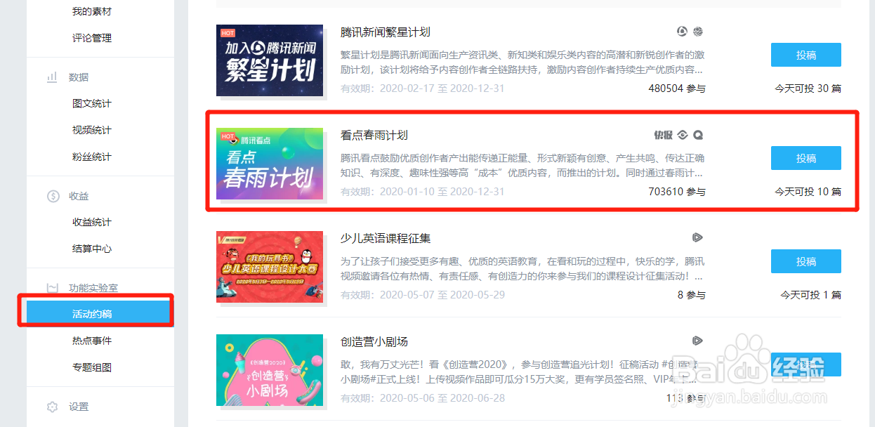Submit to 看点春雨计划 with 投稿 button
875x427 pixels.
point(806,158)
